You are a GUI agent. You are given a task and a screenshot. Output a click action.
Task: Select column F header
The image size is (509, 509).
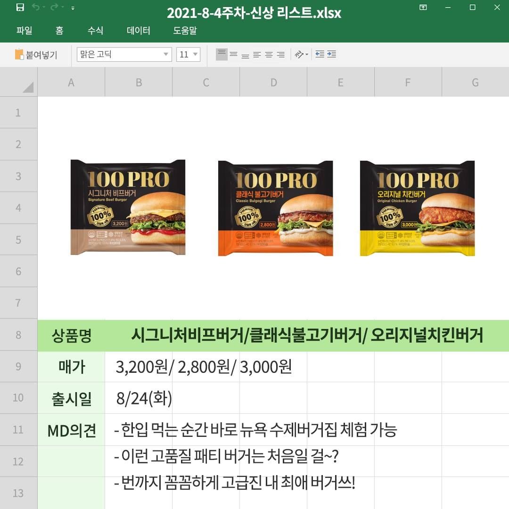click(x=408, y=82)
